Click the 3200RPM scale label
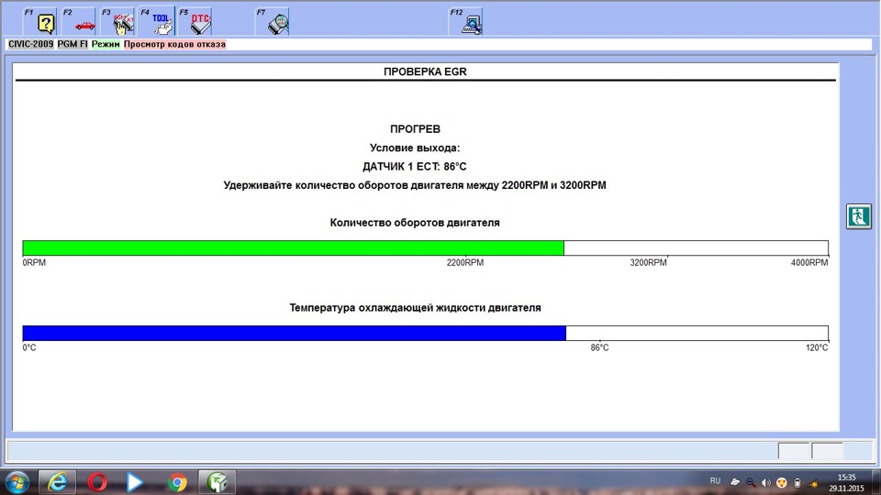This screenshot has height=495, width=881. 649,263
